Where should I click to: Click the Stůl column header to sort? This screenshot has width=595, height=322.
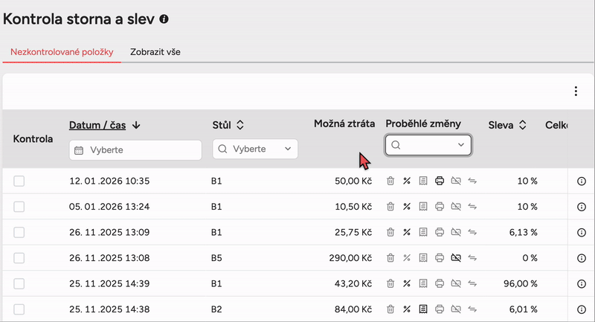[228, 125]
